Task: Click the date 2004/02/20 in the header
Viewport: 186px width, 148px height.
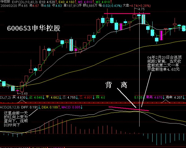Action: click(9, 6)
